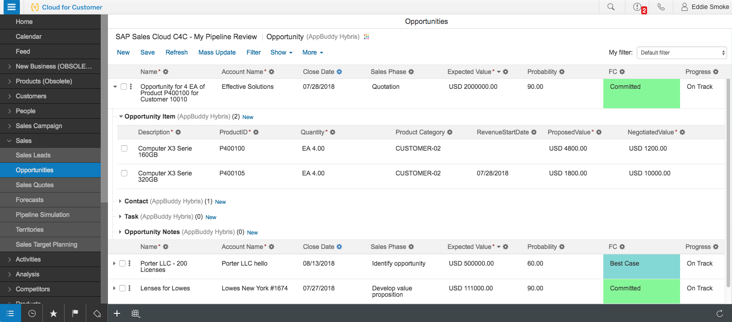
Task: Expand the Contact section
Action: point(120,201)
